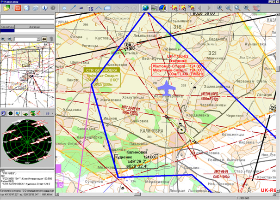Select the crosshair point selection tool
The height and width of the screenshot is (200, 280).
tap(174, 8)
